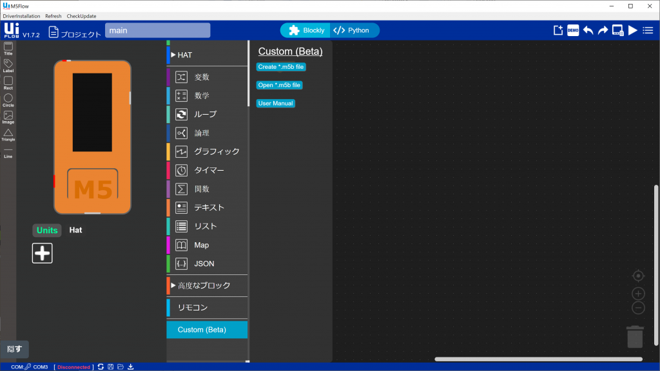Screen dimensions: 660x371
Task: Click the Redo icon in the toolbar
Action: tap(603, 30)
